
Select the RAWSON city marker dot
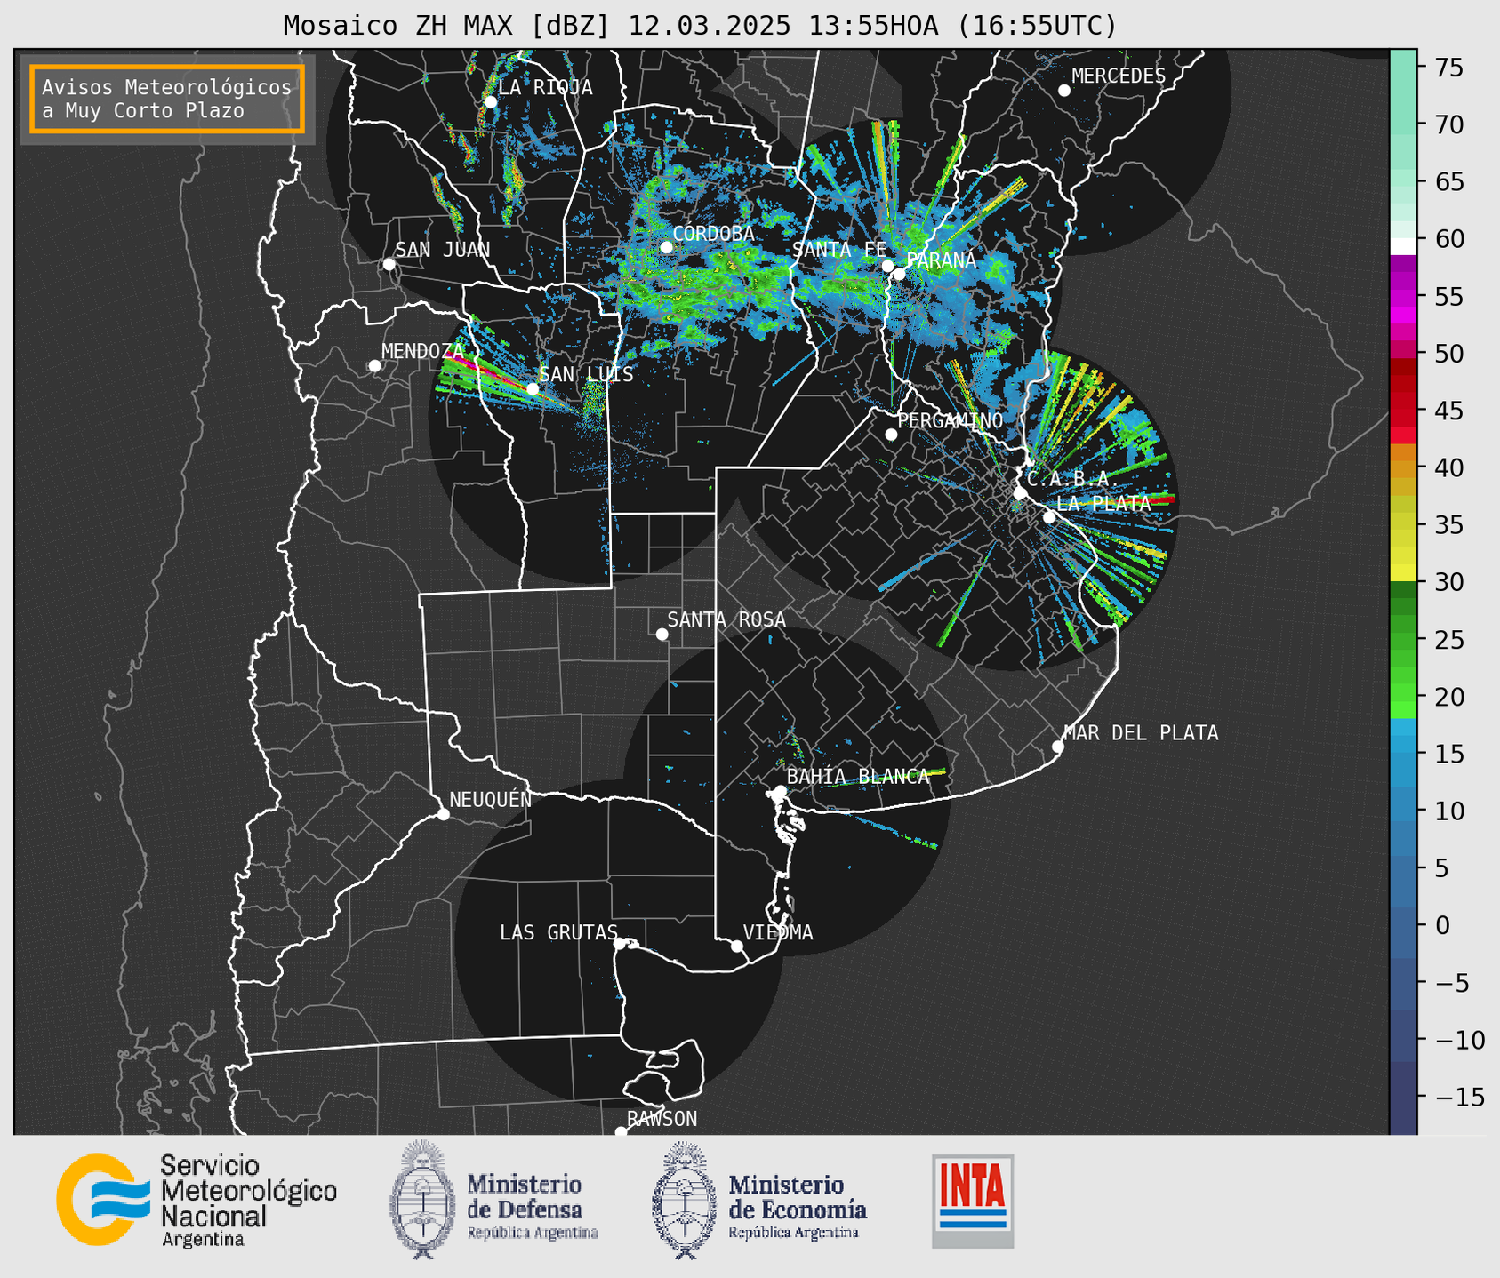622,1131
